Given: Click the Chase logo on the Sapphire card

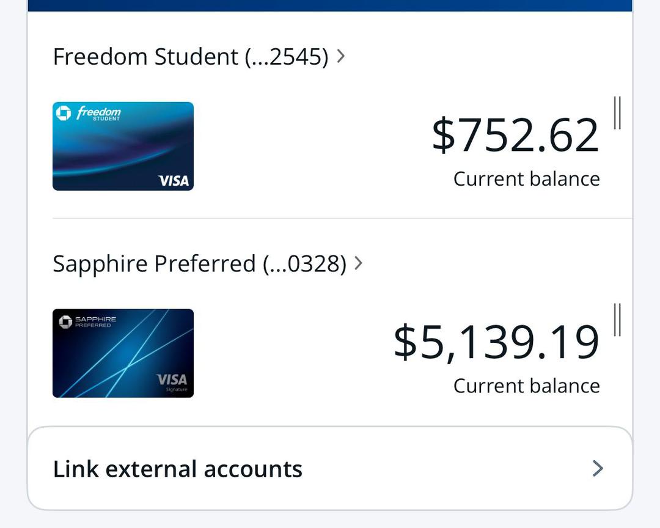Looking at the screenshot, I should [x=65, y=321].
